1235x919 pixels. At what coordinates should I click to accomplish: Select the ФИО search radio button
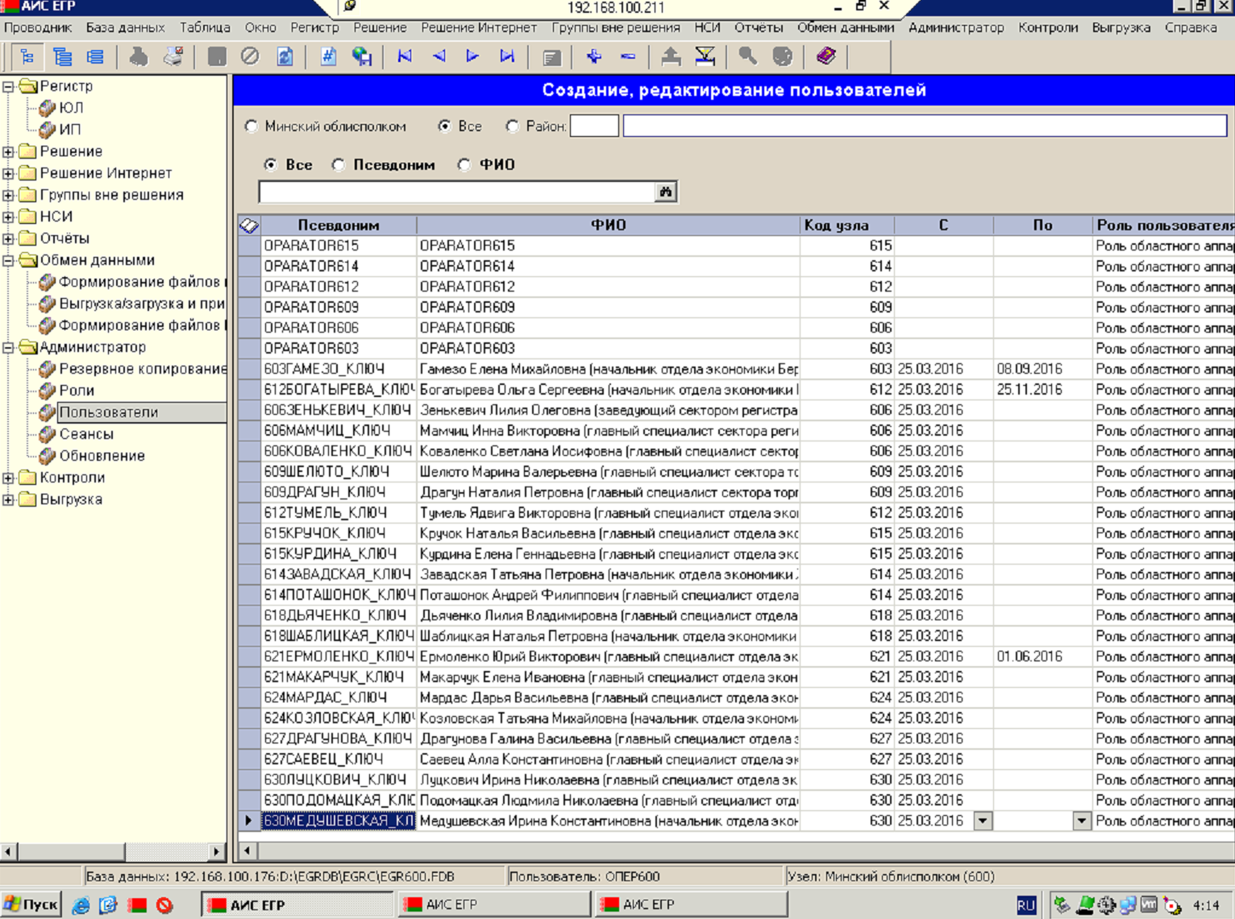click(x=464, y=164)
